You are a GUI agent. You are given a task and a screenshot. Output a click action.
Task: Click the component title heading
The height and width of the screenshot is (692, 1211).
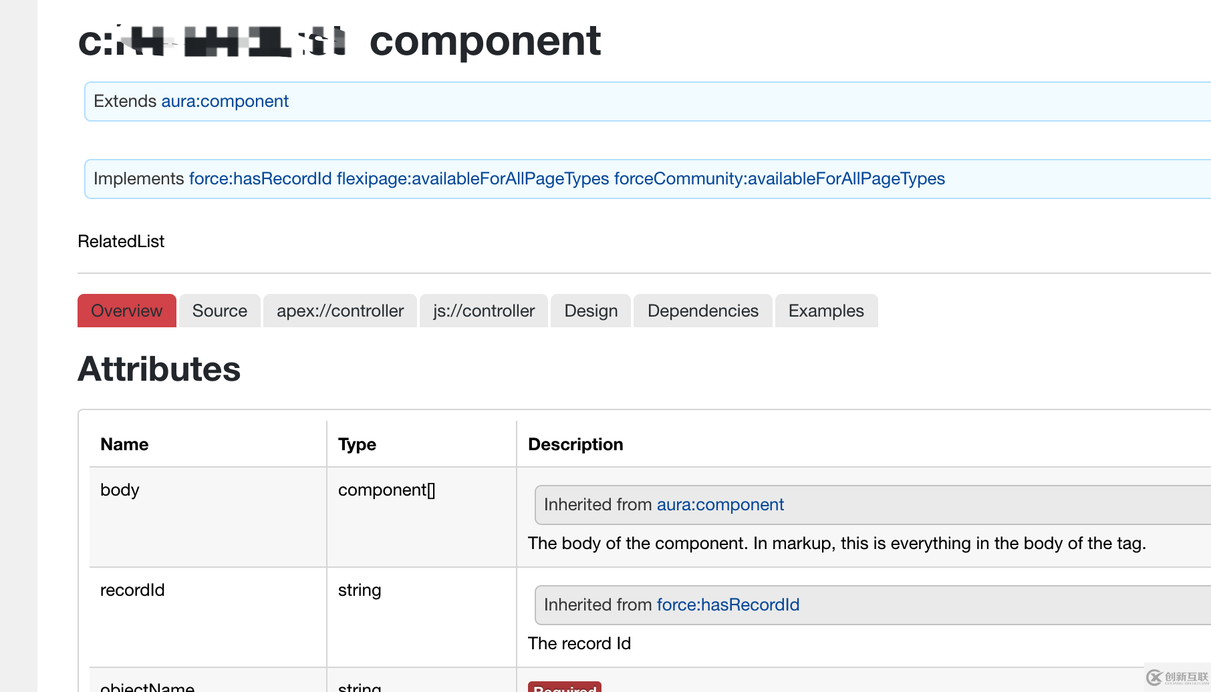(x=340, y=41)
